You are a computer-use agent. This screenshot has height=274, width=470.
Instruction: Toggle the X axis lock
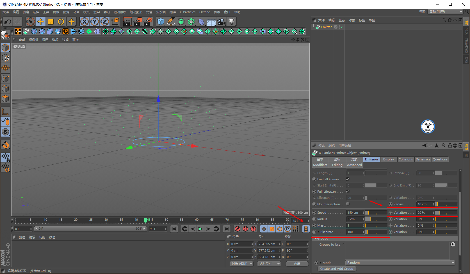(85, 22)
